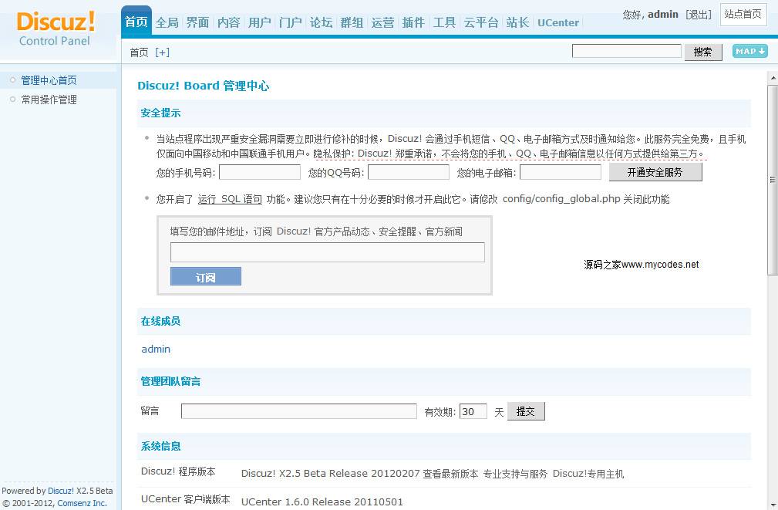Click the 订阅 subscribe button
Screen dimensions: 778x510
[x=205, y=275]
